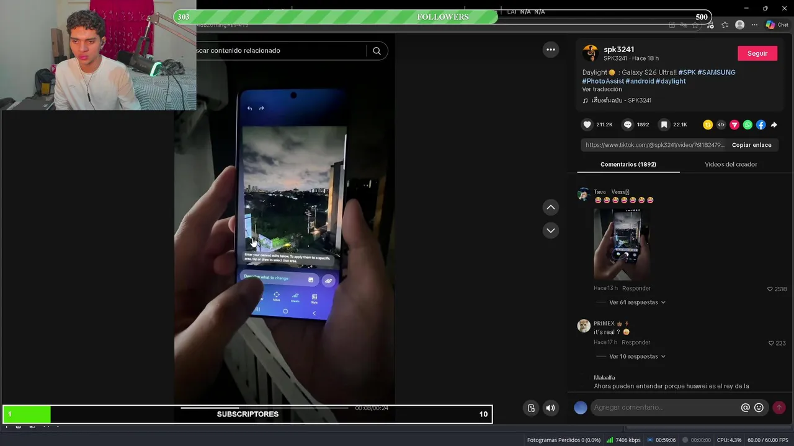This screenshot has height=446, width=794.
Task: Click the search magnifier icon
Action: [x=377, y=51]
